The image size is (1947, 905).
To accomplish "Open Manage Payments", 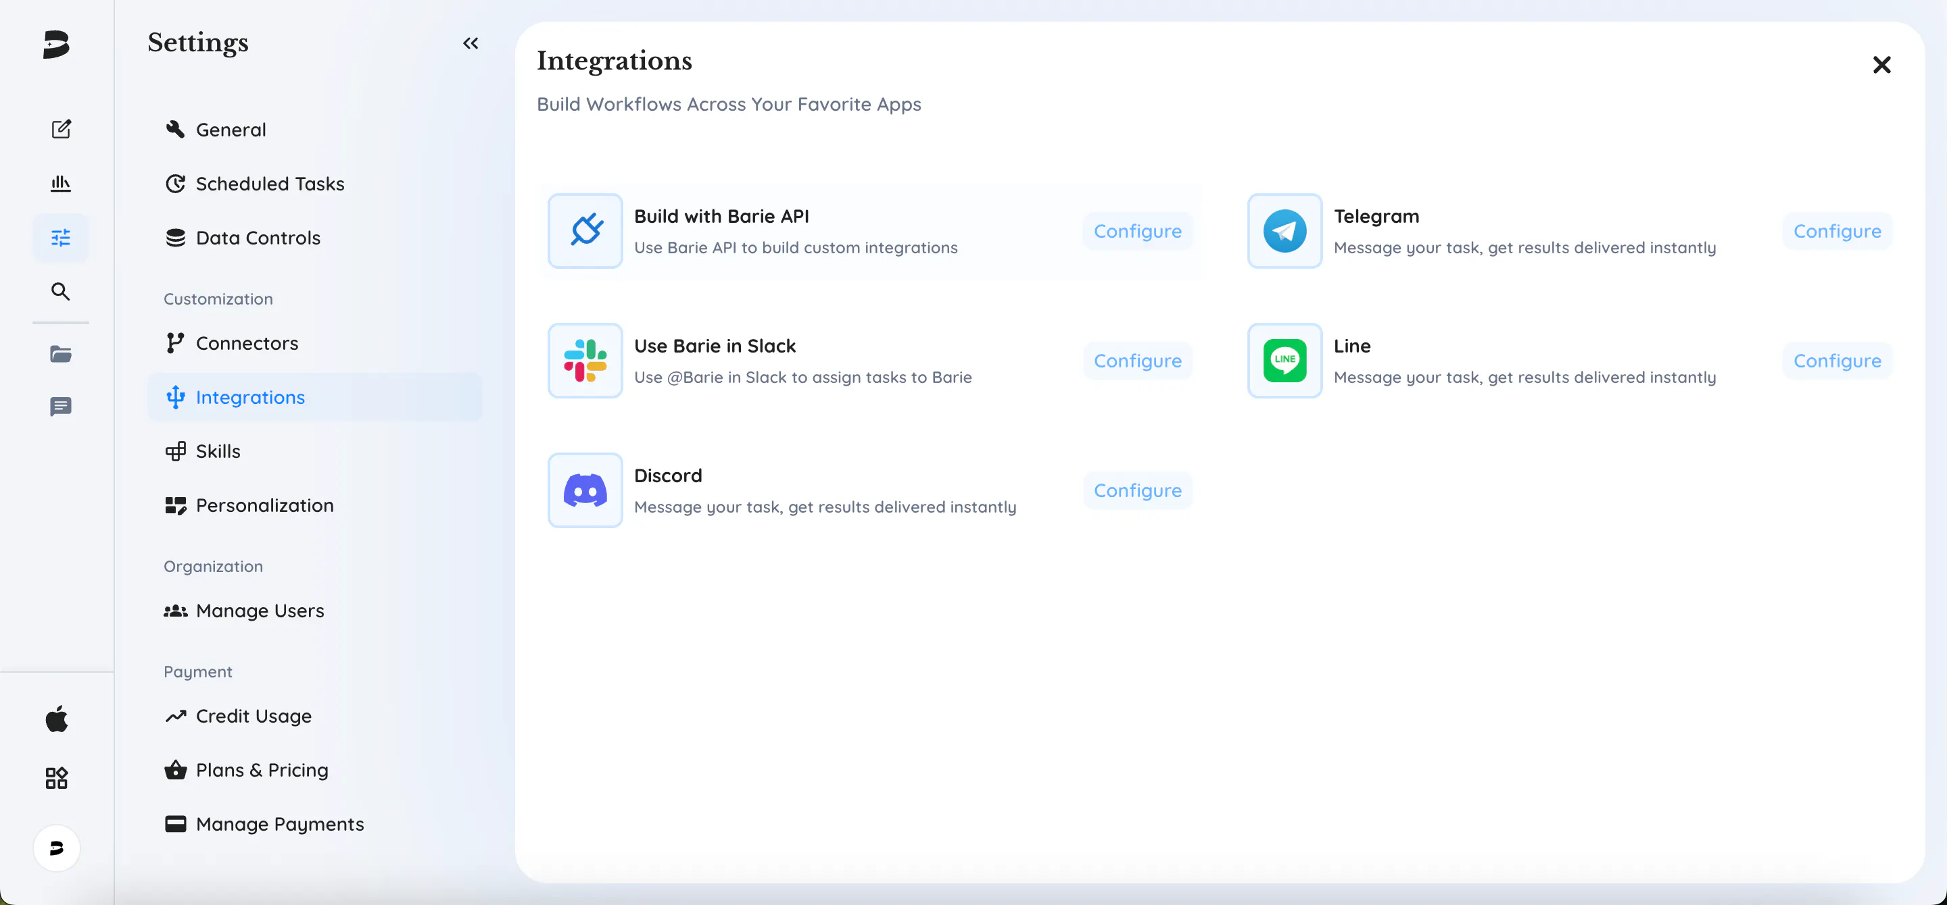I will pos(314,824).
